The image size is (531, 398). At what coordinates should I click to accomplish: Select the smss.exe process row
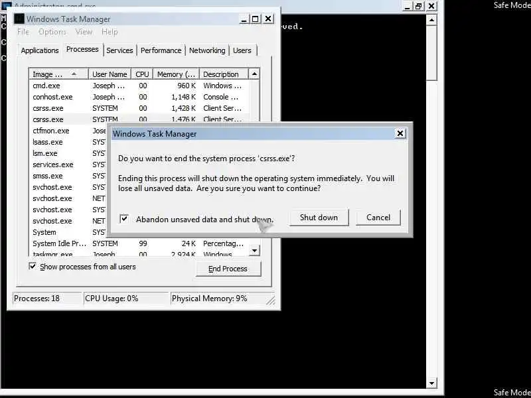coord(68,176)
